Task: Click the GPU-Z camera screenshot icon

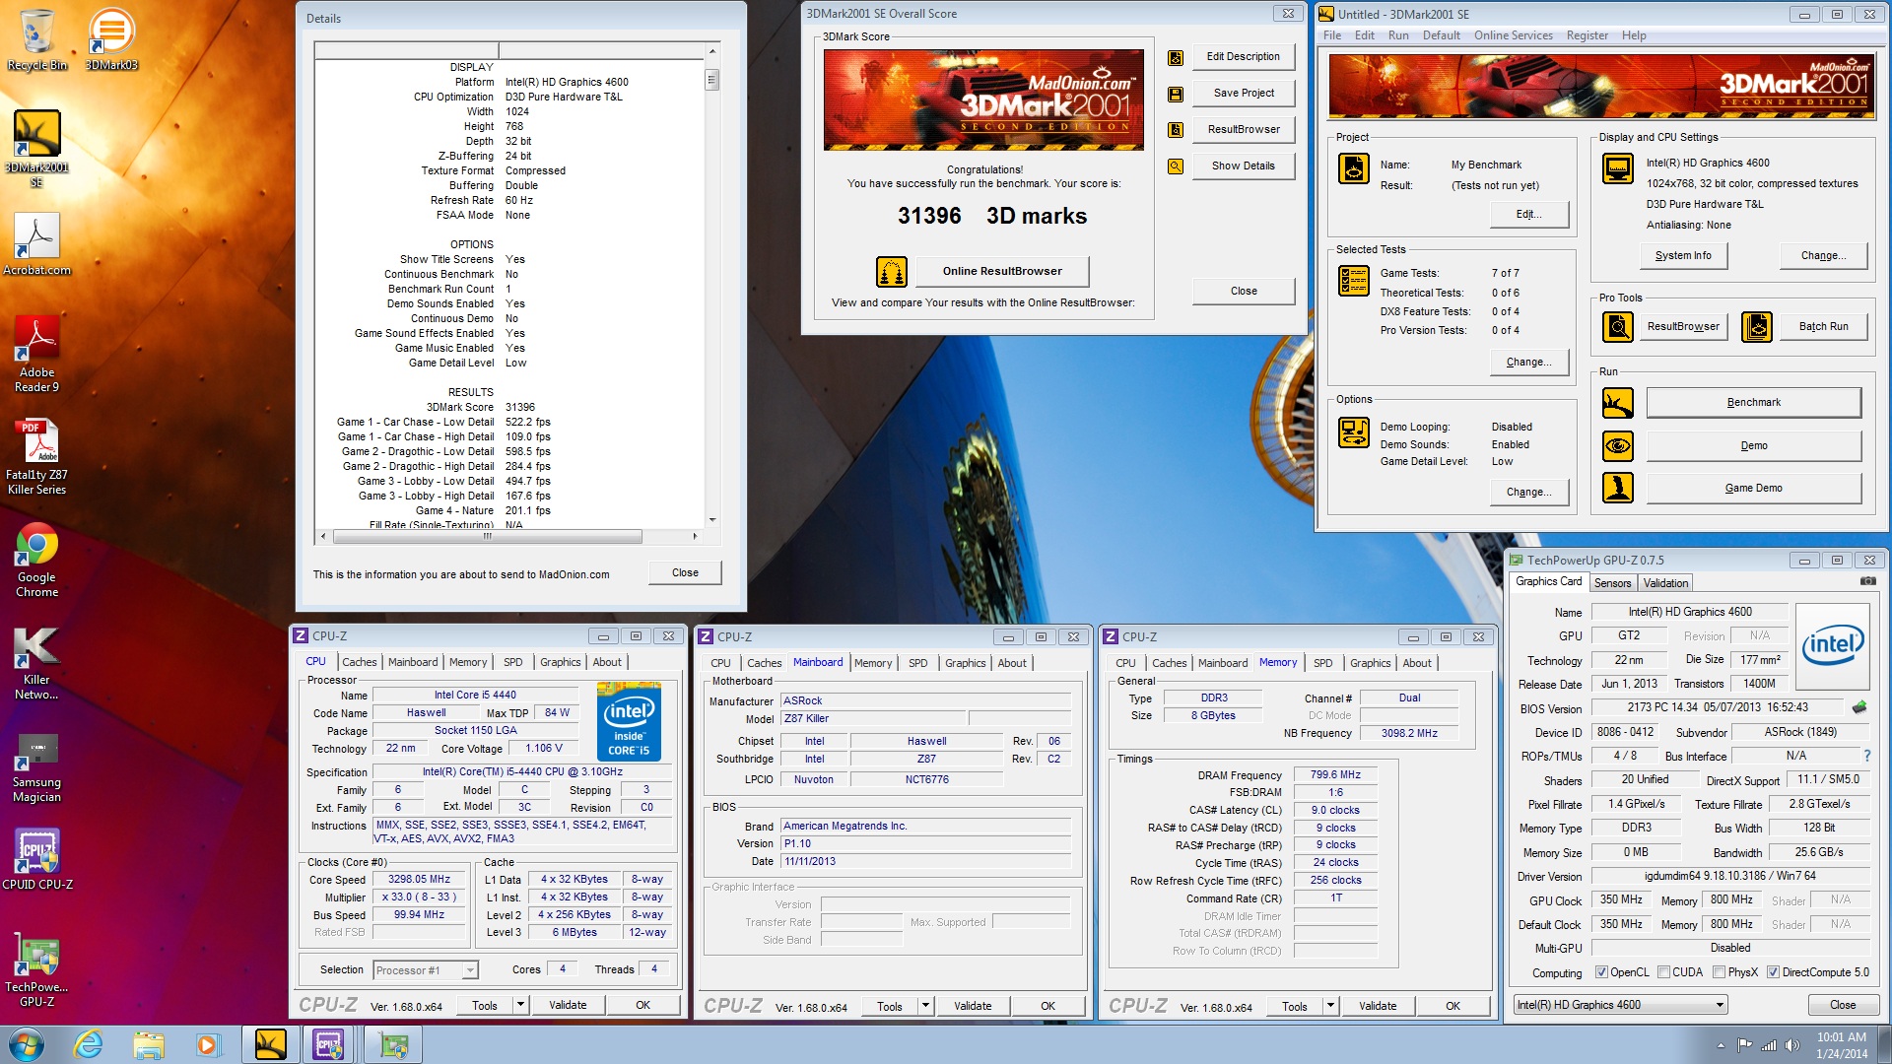Action: pos(1867,581)
